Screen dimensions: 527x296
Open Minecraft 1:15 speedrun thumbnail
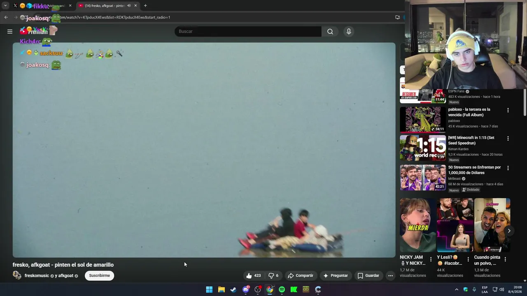pyautogui.click(x=422, y=148)
